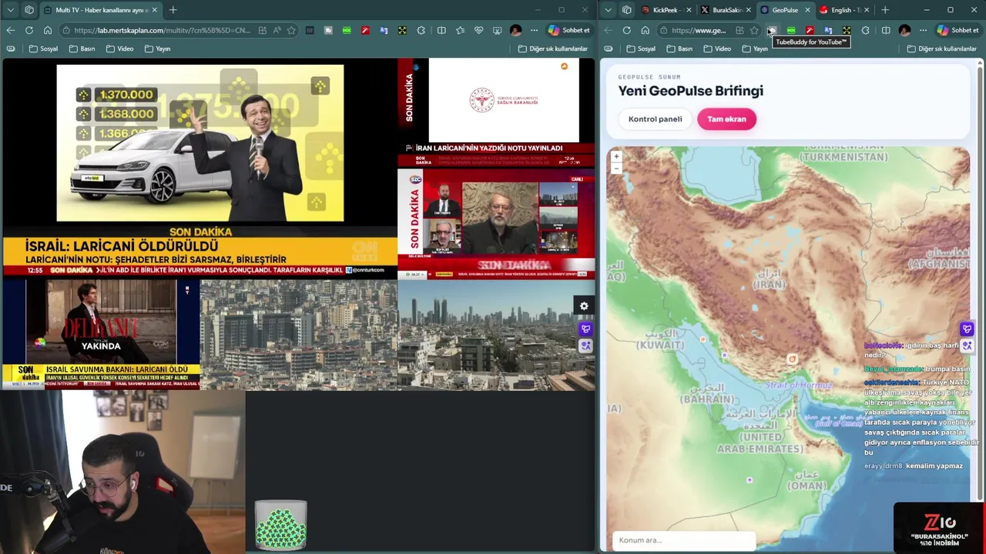Select Sağlık Bakanlığı stream tile
The width and height of the screenshot is (986, 554).
496,113
